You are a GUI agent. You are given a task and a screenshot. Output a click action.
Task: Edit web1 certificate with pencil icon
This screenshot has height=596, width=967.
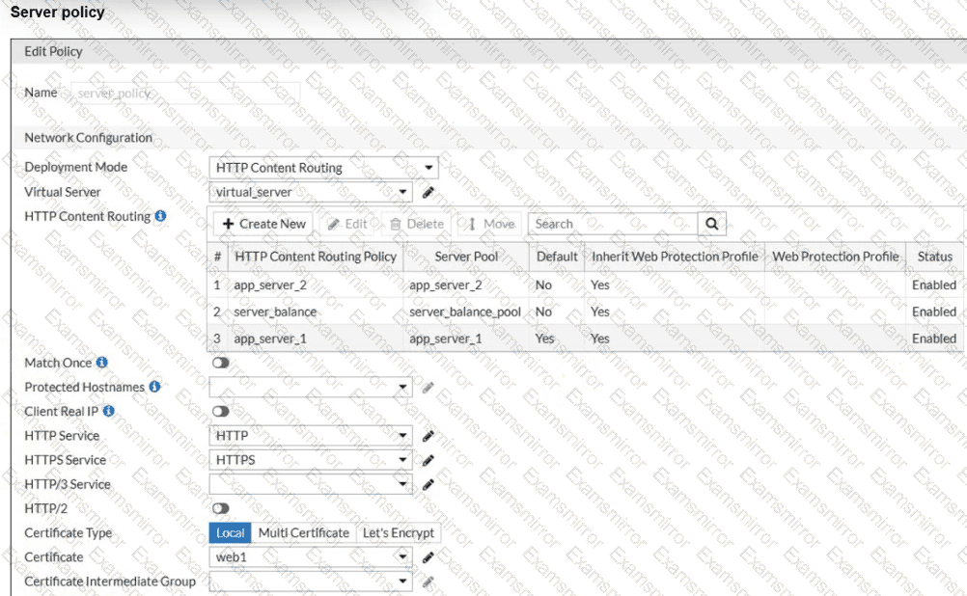(428, 557)
